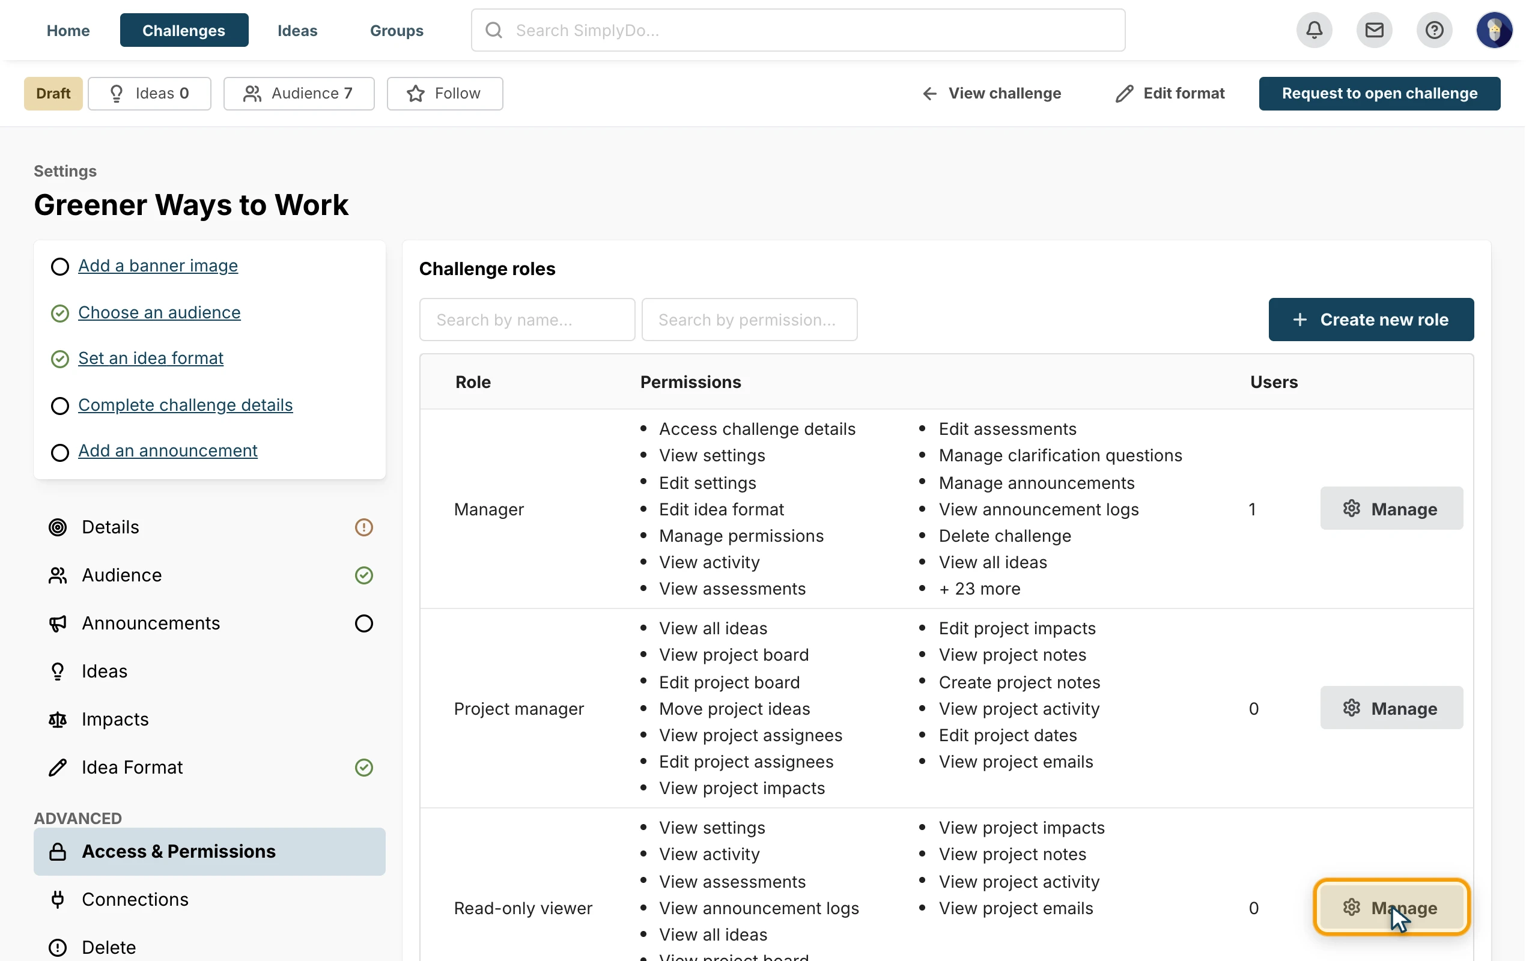This screenshot has height=961, width=1538.
Task: Click check circle beside Set an idea format
Action: coord(59,359)
